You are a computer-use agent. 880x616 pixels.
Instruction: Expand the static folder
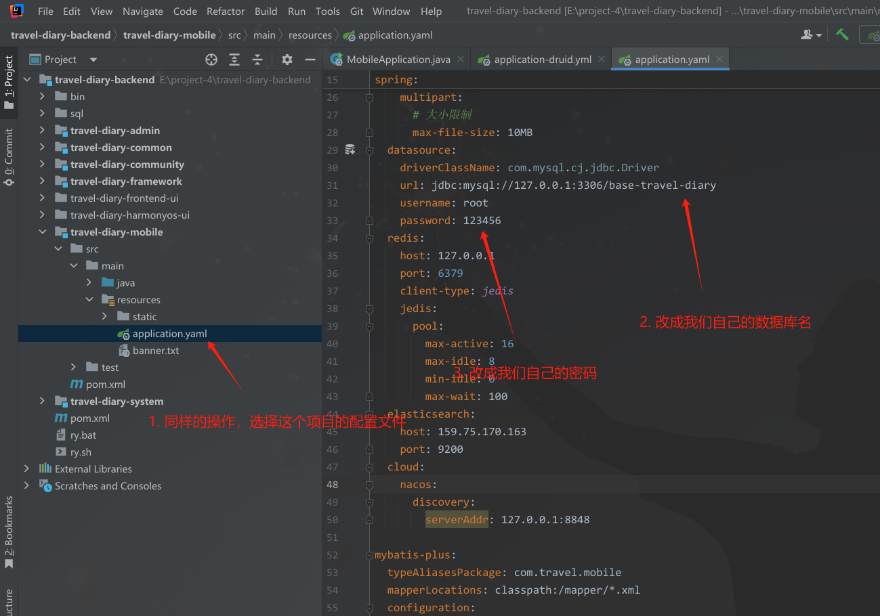[x=104, y=317]
